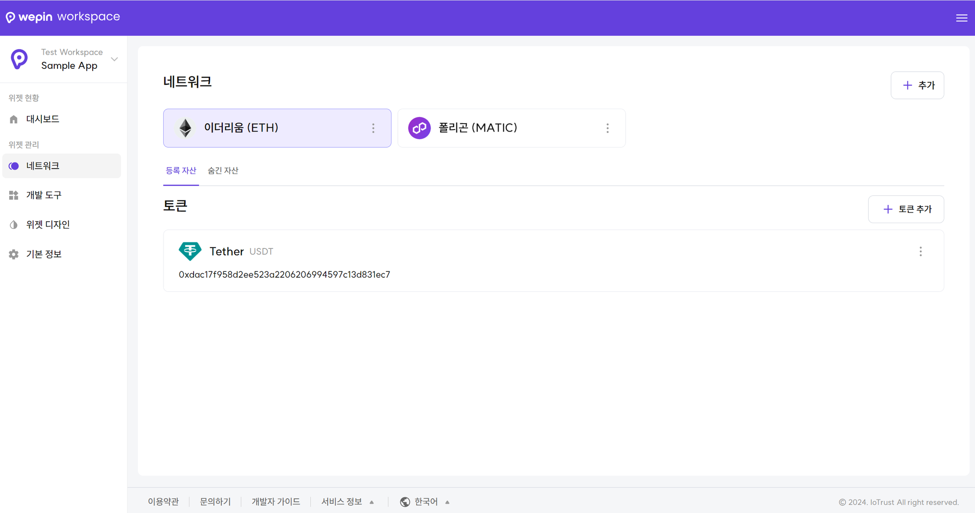This screenshot has height=513, width=975.
Task: Click the 추가 network button
Action: pyautogui.click(x=917, y=85)
